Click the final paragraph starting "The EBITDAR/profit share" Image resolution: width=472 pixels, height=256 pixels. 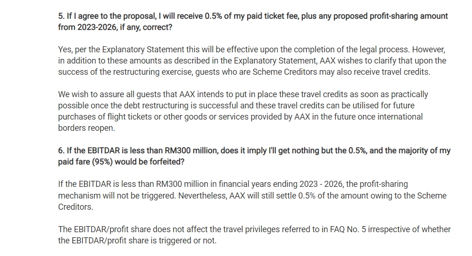coord(254,235)
